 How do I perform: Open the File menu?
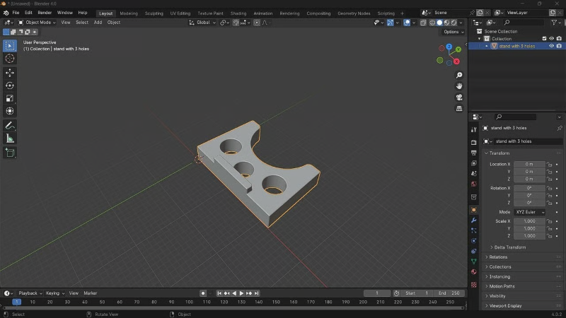(16, 13)
